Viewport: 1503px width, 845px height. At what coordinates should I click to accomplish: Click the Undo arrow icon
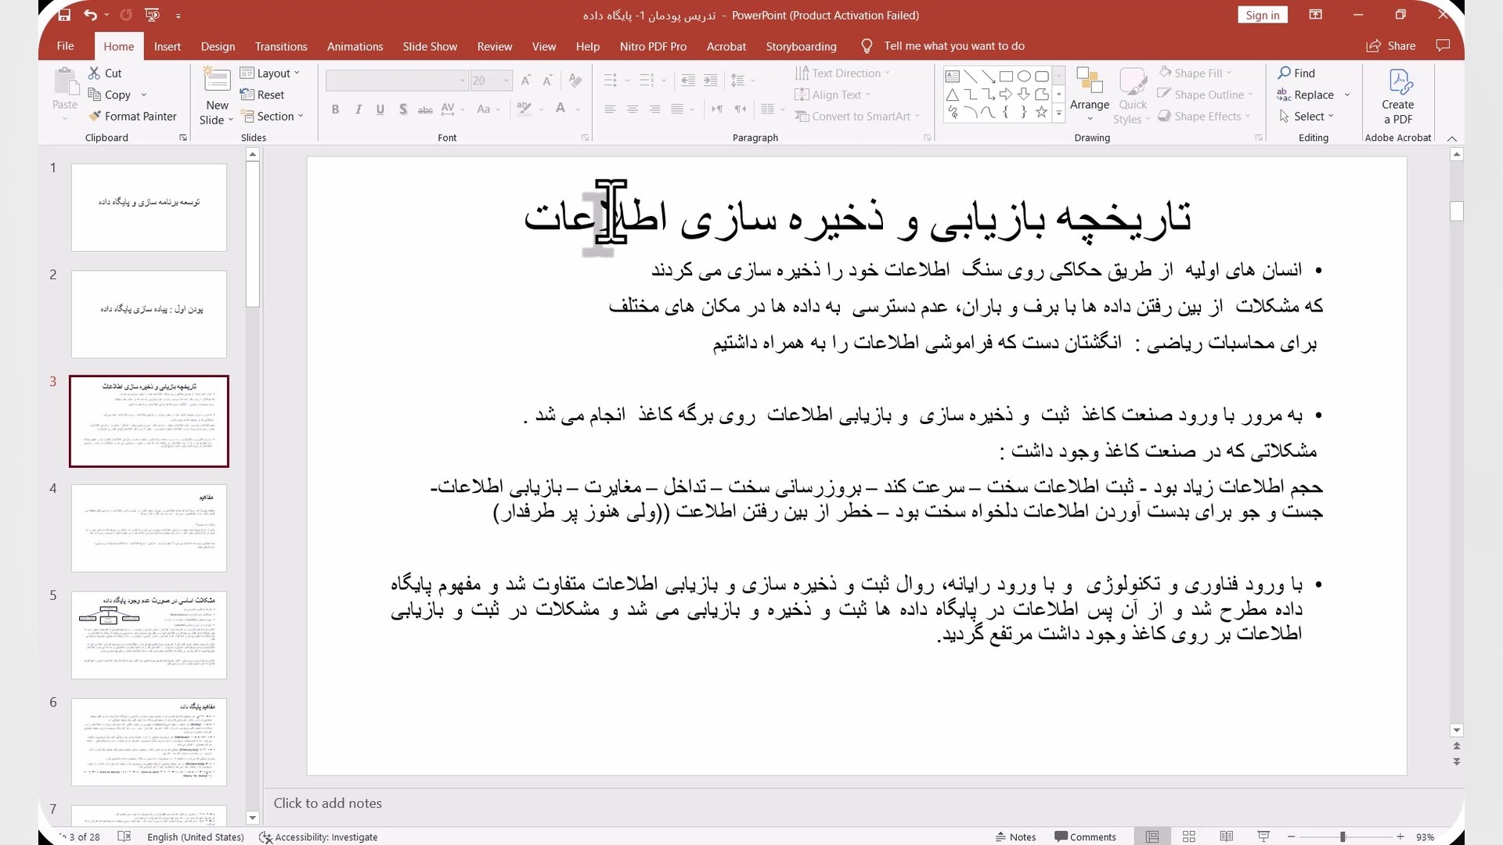tap(90, 15)
